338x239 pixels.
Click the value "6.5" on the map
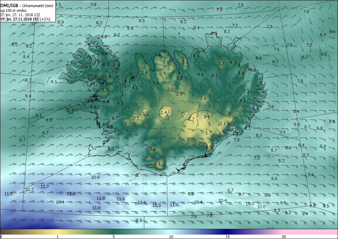[323, 54]
